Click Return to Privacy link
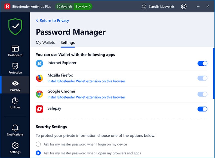Viewport: 215px width, 158px height. [x=54, y=20]
